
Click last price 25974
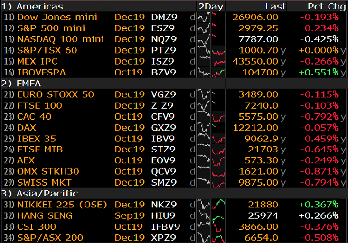click(263, 215)
